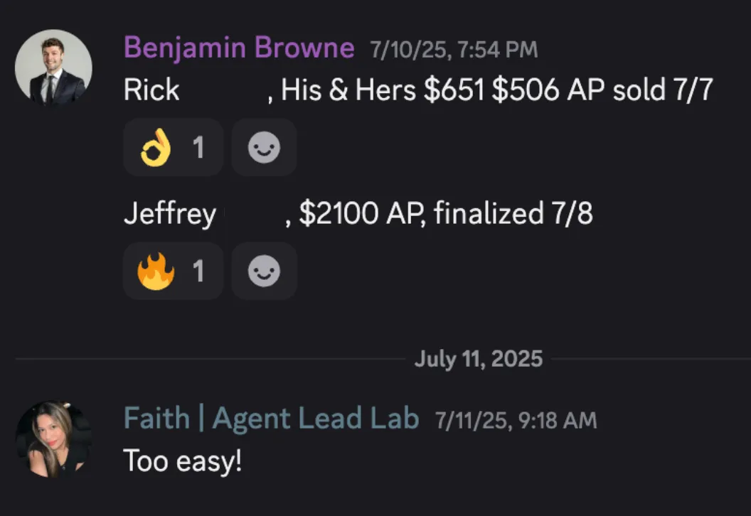Click the "His & Hers" message text
Image resolution: width=751 pixels, height=516 pixels.
click(348, 90)
